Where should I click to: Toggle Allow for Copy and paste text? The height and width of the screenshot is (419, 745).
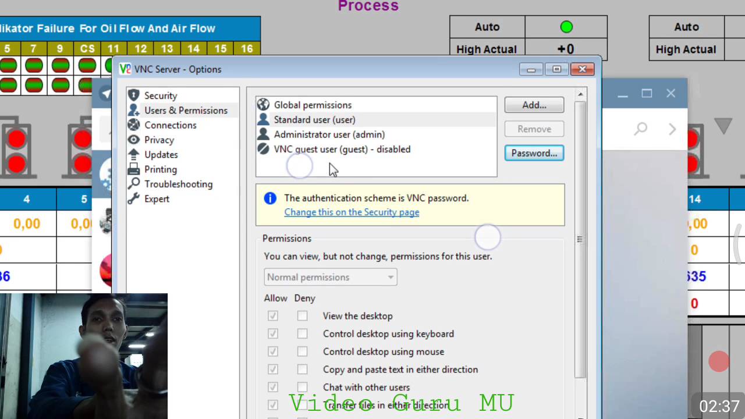pos(272,370)
